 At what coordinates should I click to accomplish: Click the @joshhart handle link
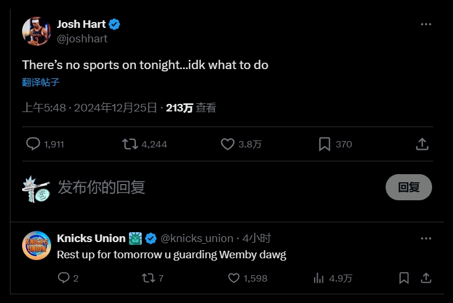pyautogui.click(x=82, y=39)
